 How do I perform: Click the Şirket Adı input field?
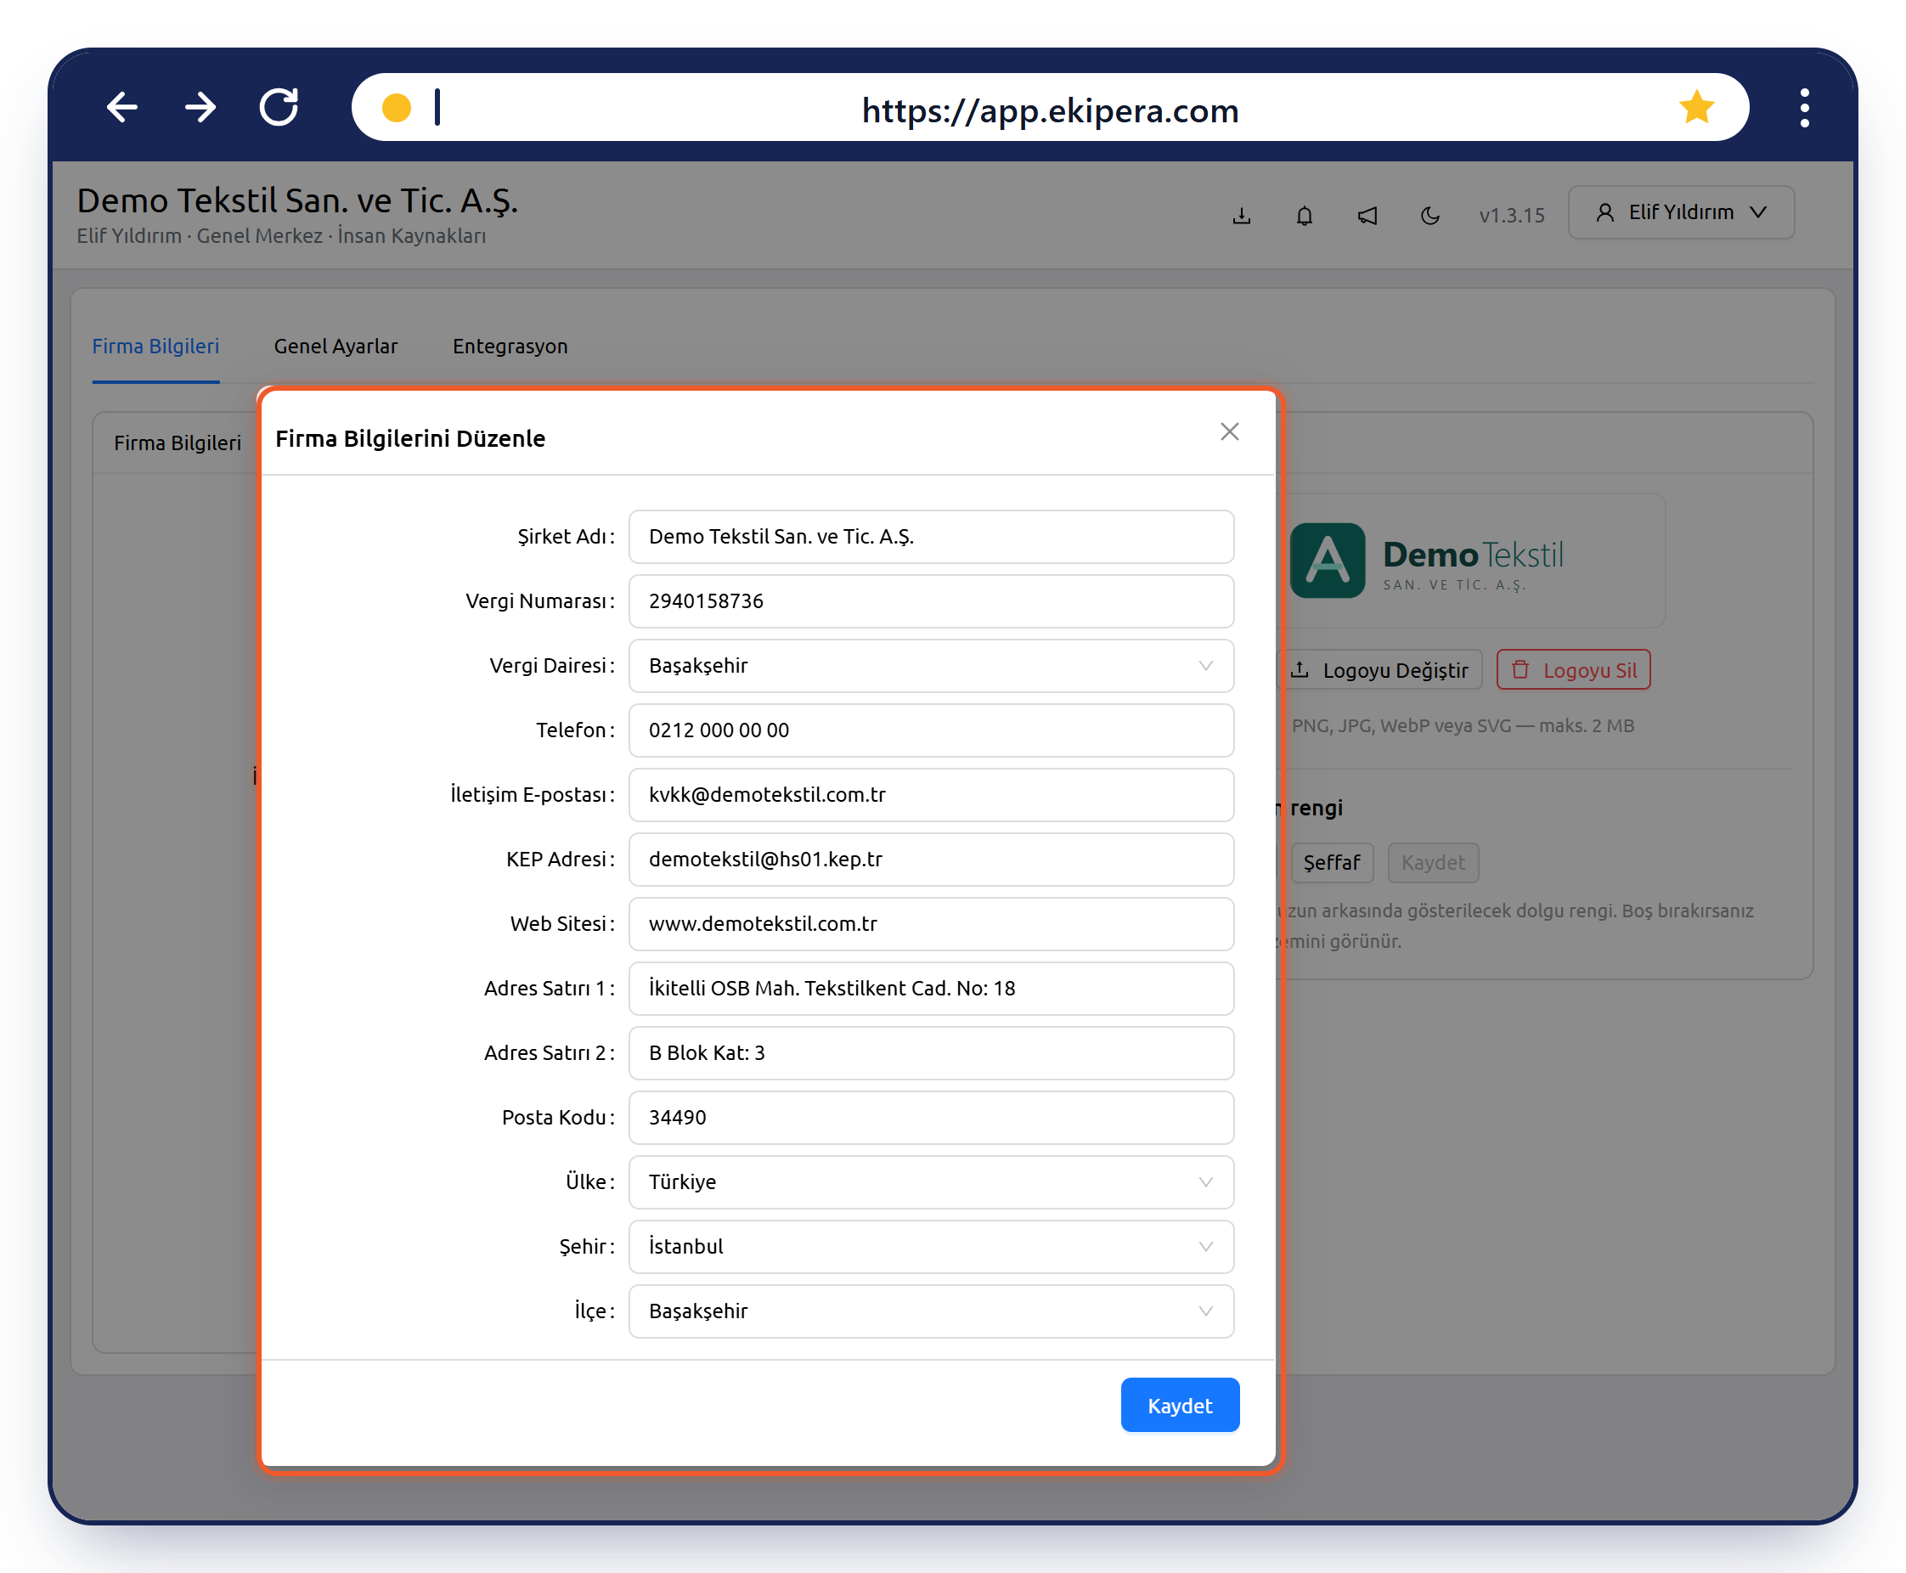click(931, 537)
